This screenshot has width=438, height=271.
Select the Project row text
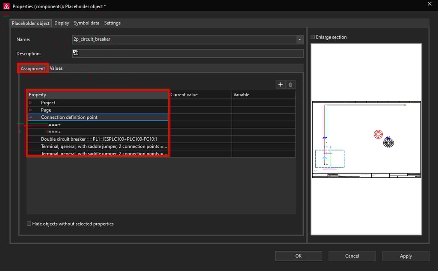48,103
